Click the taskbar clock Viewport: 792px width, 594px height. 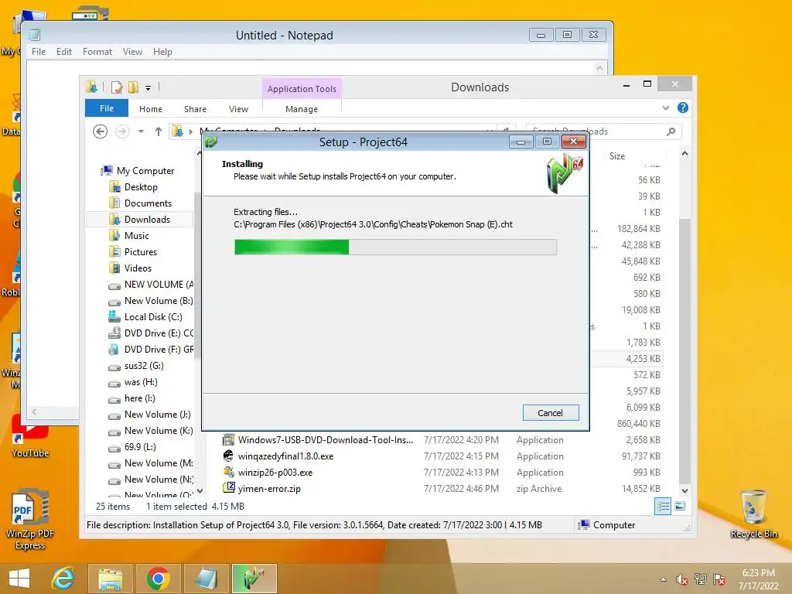coord(758,579)
